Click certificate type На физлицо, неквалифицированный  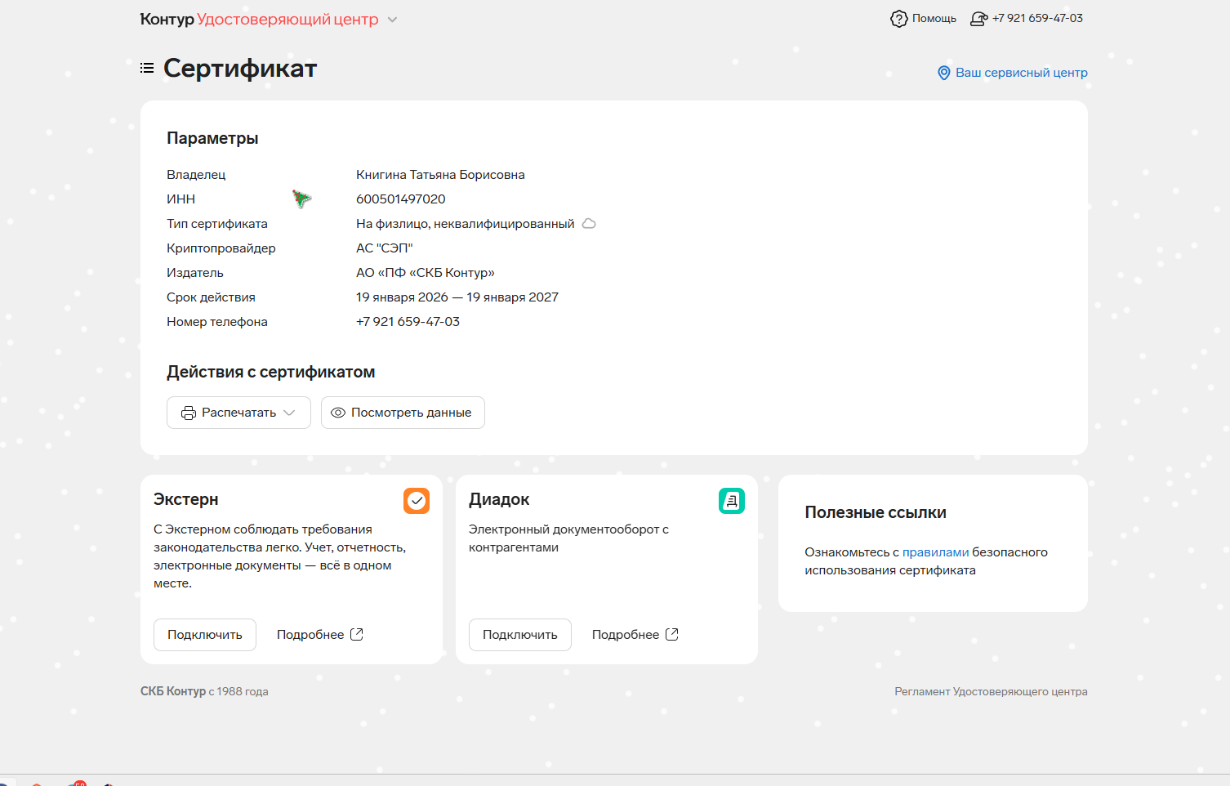click(466, 224)
